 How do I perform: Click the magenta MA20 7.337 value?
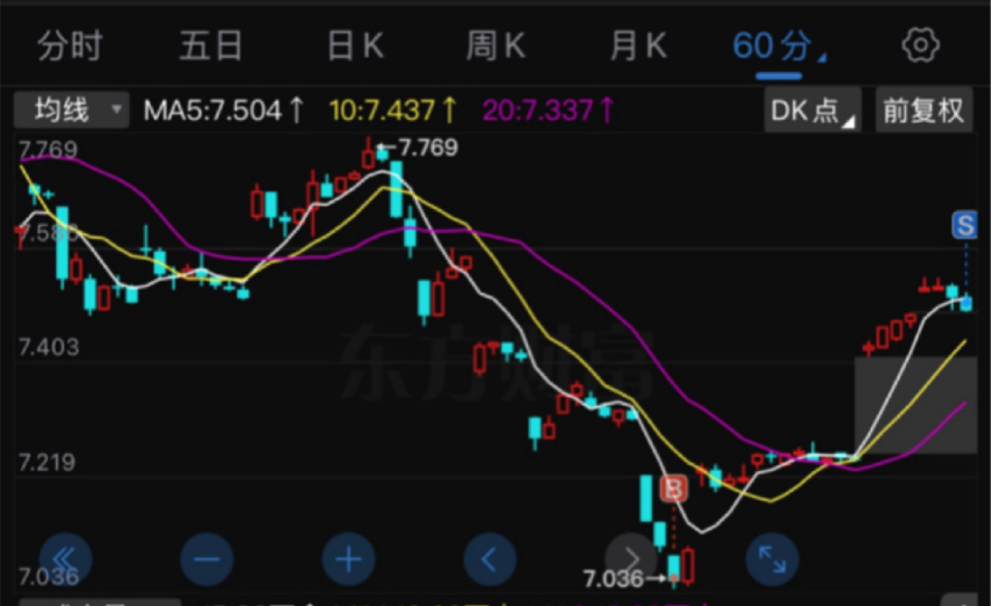click(548, 110)
